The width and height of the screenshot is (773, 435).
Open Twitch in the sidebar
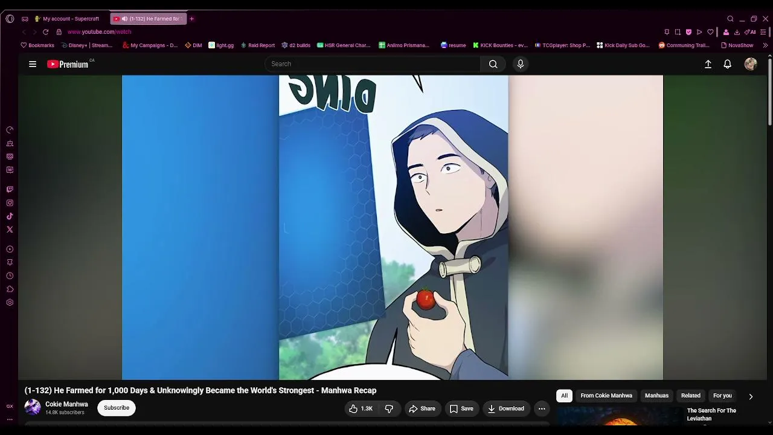point(10,190)
